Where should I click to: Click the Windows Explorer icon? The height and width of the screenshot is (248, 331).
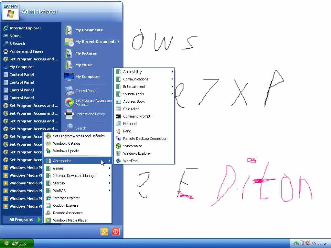(118, 153)
